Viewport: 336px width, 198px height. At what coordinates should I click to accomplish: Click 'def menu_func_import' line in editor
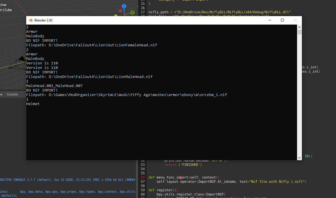184,177
